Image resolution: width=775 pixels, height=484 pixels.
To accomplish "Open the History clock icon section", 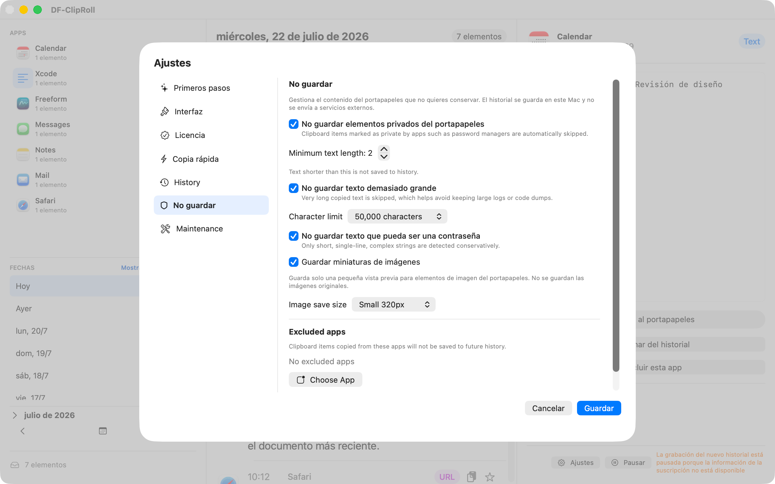I will coord(164,182).
